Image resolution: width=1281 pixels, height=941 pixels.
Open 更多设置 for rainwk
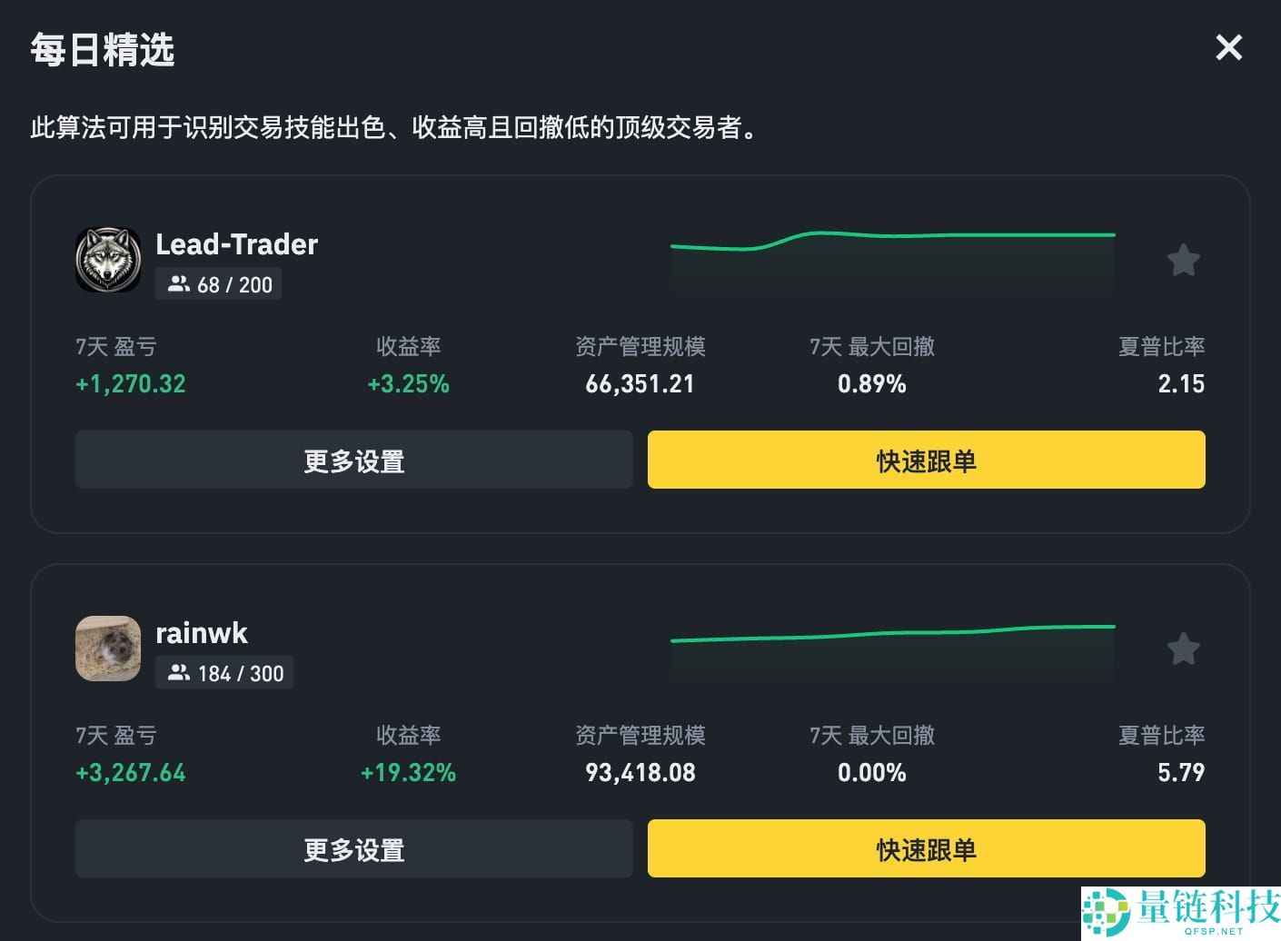pyautogui.click(x=353, y=849)
